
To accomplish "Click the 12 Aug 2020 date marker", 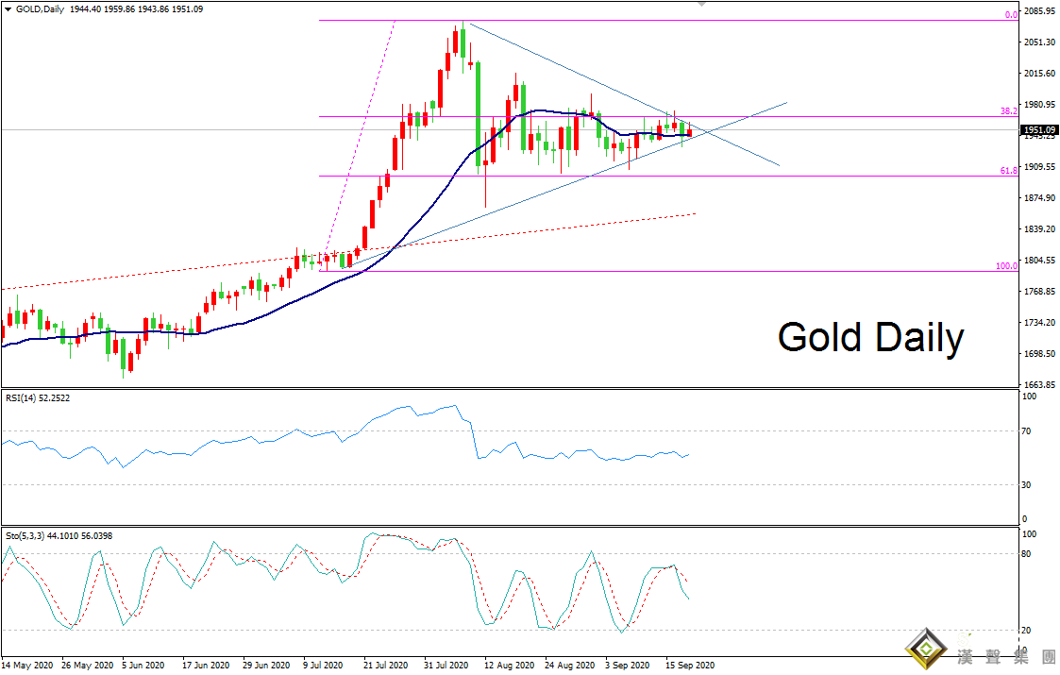I will [511, 665].
